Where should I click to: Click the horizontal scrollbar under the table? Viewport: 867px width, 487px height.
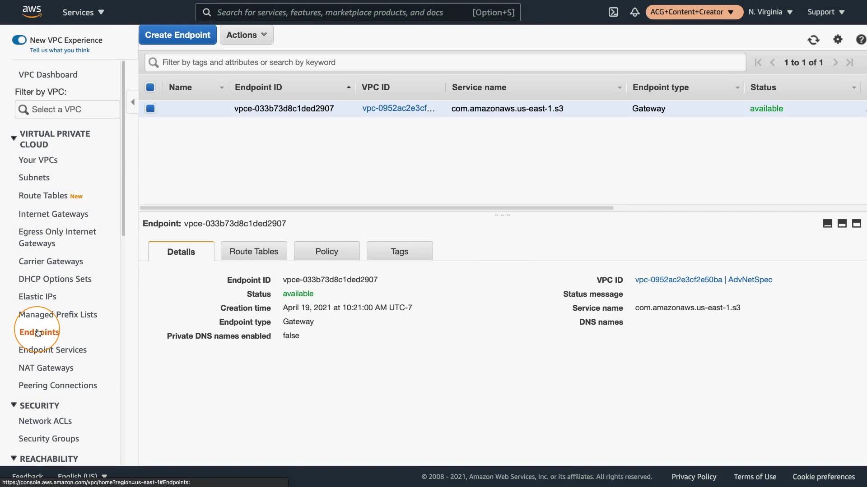point(376,208)
